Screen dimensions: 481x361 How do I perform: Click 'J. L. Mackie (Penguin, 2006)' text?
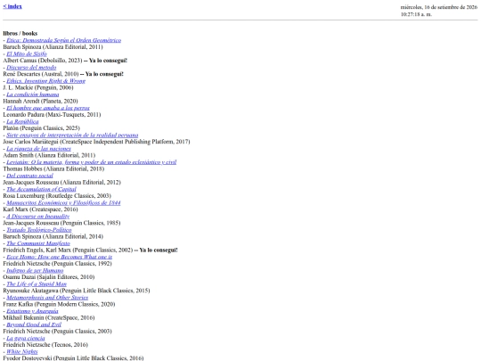pyautogui.click(x=38, y=87)
